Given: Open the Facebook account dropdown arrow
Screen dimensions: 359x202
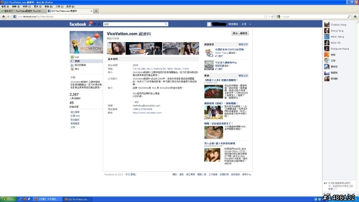Looking at the screenshot, I should tap(250, 24).
